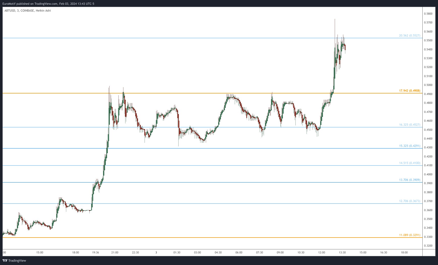This screenshot has height=265, width=438.
Task: Click the 15.325 (0.4291) level label
Action: 410,146
